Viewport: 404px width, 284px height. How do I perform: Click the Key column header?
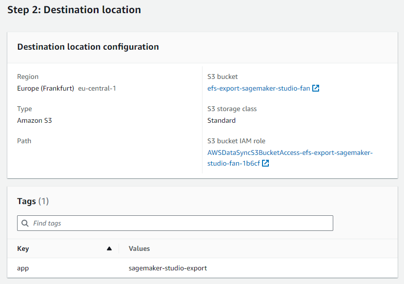23,248
